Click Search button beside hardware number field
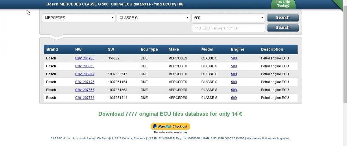This screenshot has width=347, height=146. pyautogui.click(x=283, y=28)
